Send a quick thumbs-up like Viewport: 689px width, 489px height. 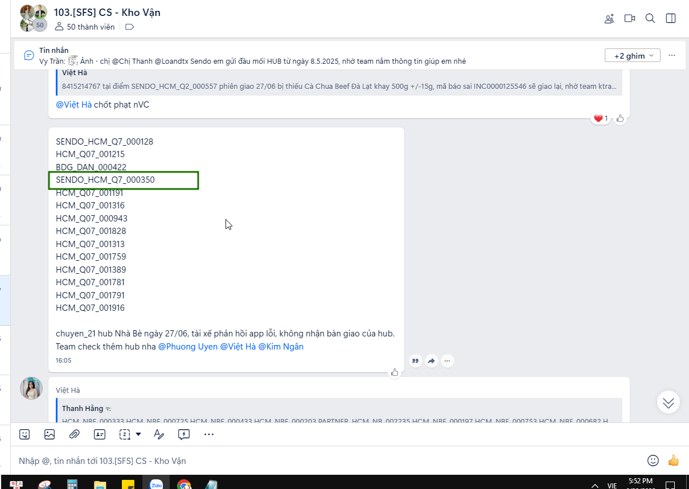click(x=674, y=460)
